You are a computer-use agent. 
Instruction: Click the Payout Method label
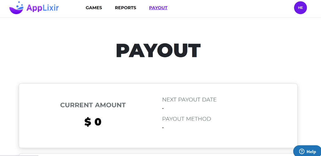pos(187,119)
